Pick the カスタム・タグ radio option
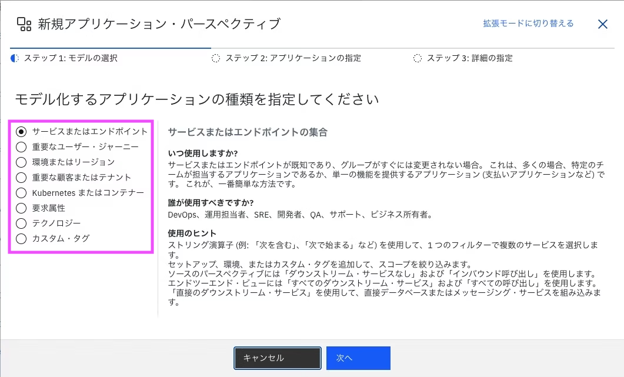The height and width of the screenshot is (377, 624). pyautogui.click(x=22, y=238)
